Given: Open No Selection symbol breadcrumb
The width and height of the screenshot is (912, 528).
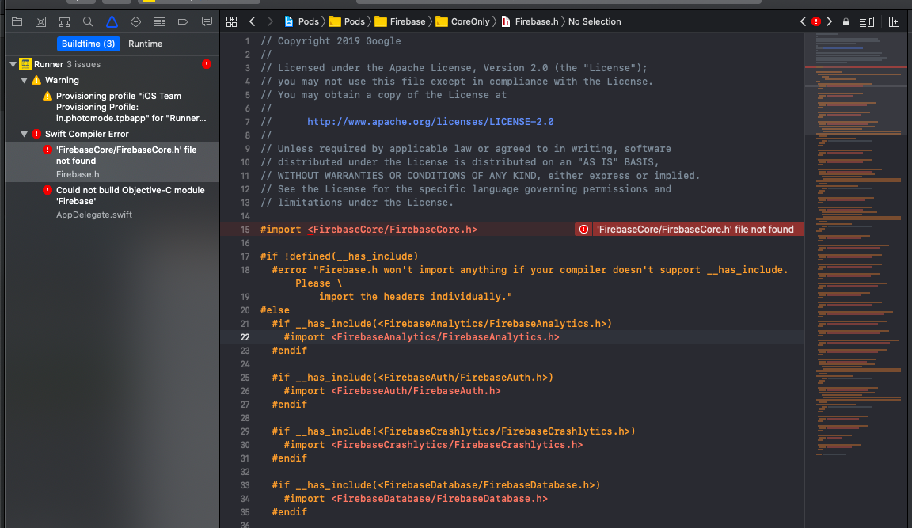Looking at the screenshot, I should coord(595,21).
